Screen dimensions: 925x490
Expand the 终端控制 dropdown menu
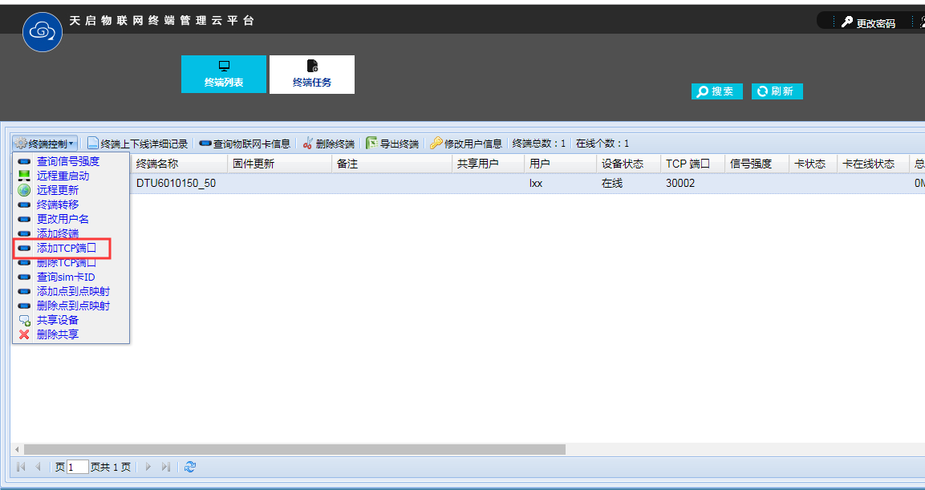pyautogui.click(x=46, y=144)
